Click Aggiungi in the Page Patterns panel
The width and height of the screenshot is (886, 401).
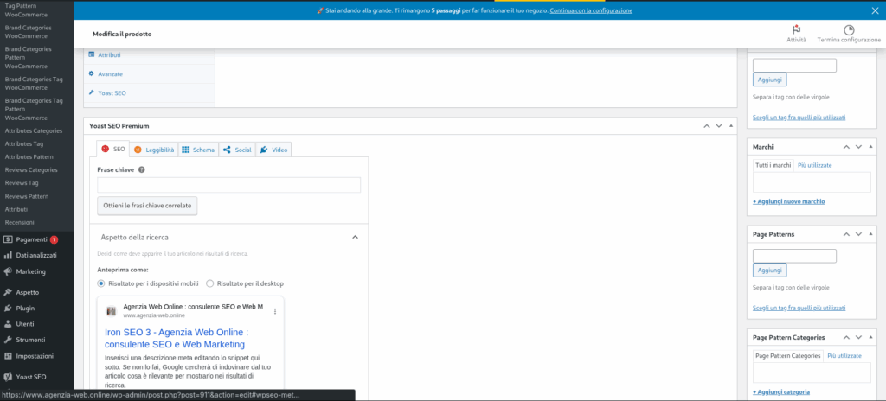click(769, 270)
